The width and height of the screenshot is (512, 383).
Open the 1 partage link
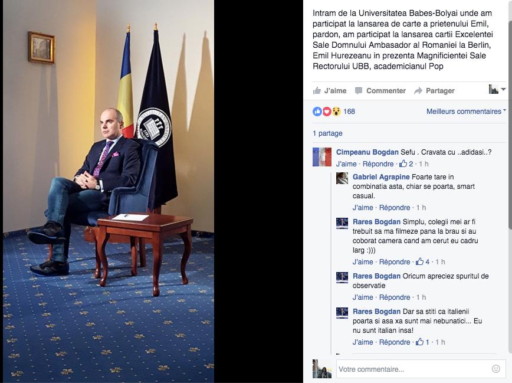tap(327, 133)
